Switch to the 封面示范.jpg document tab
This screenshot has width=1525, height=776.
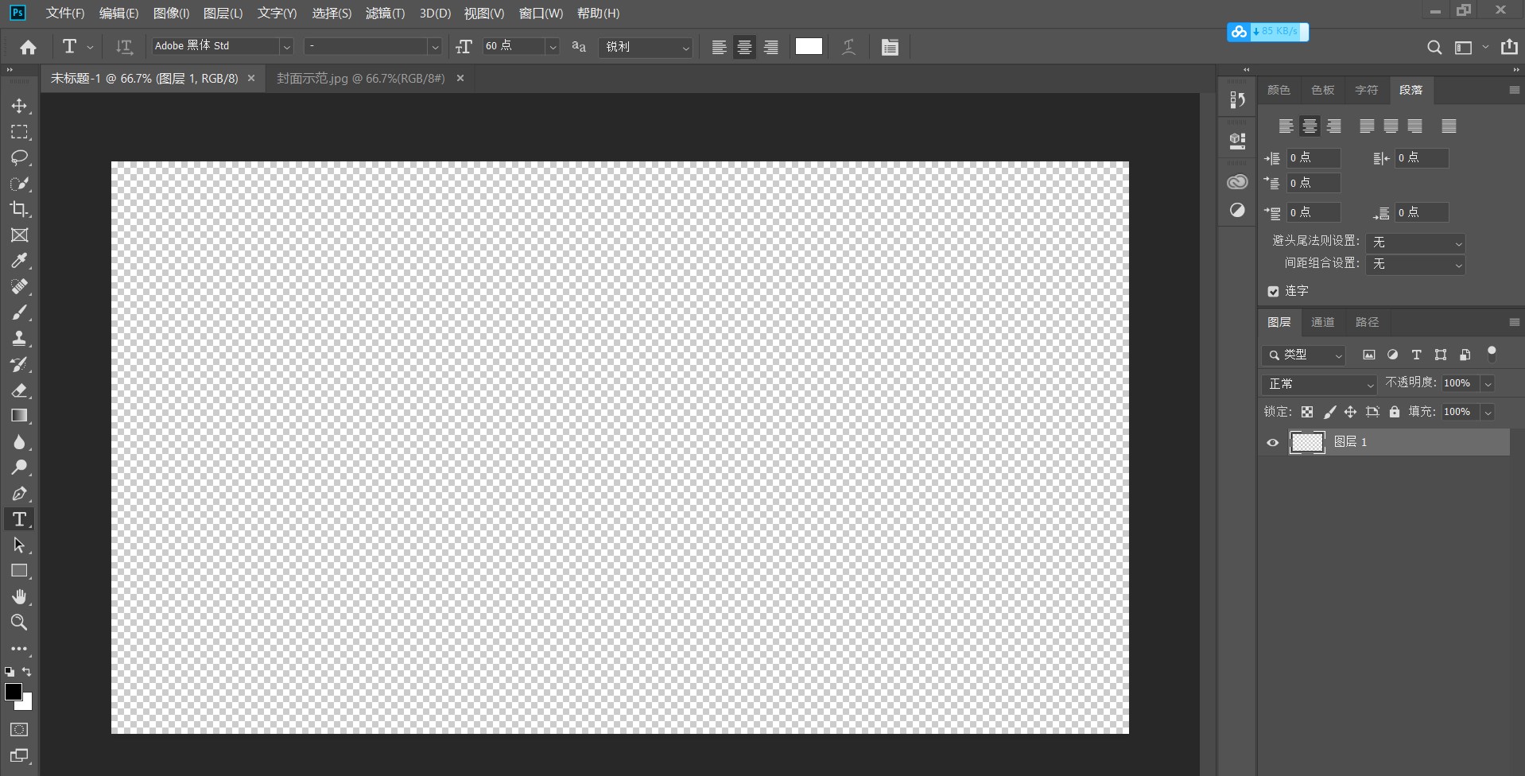tap(360, 79)
